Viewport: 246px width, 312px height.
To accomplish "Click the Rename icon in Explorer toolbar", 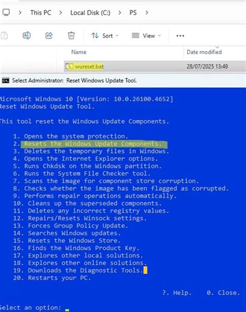I will (x=26, y=36).
